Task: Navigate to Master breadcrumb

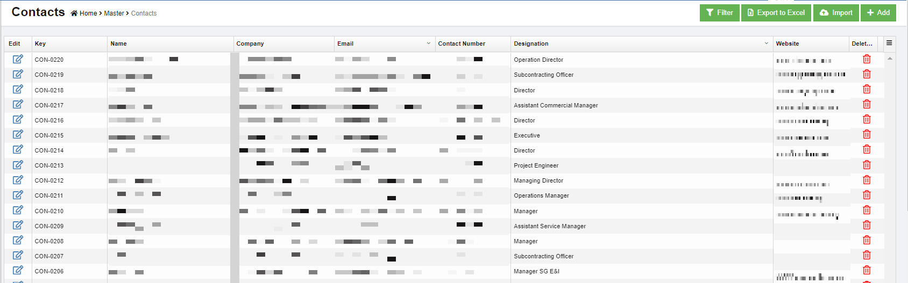Action: 114,13
